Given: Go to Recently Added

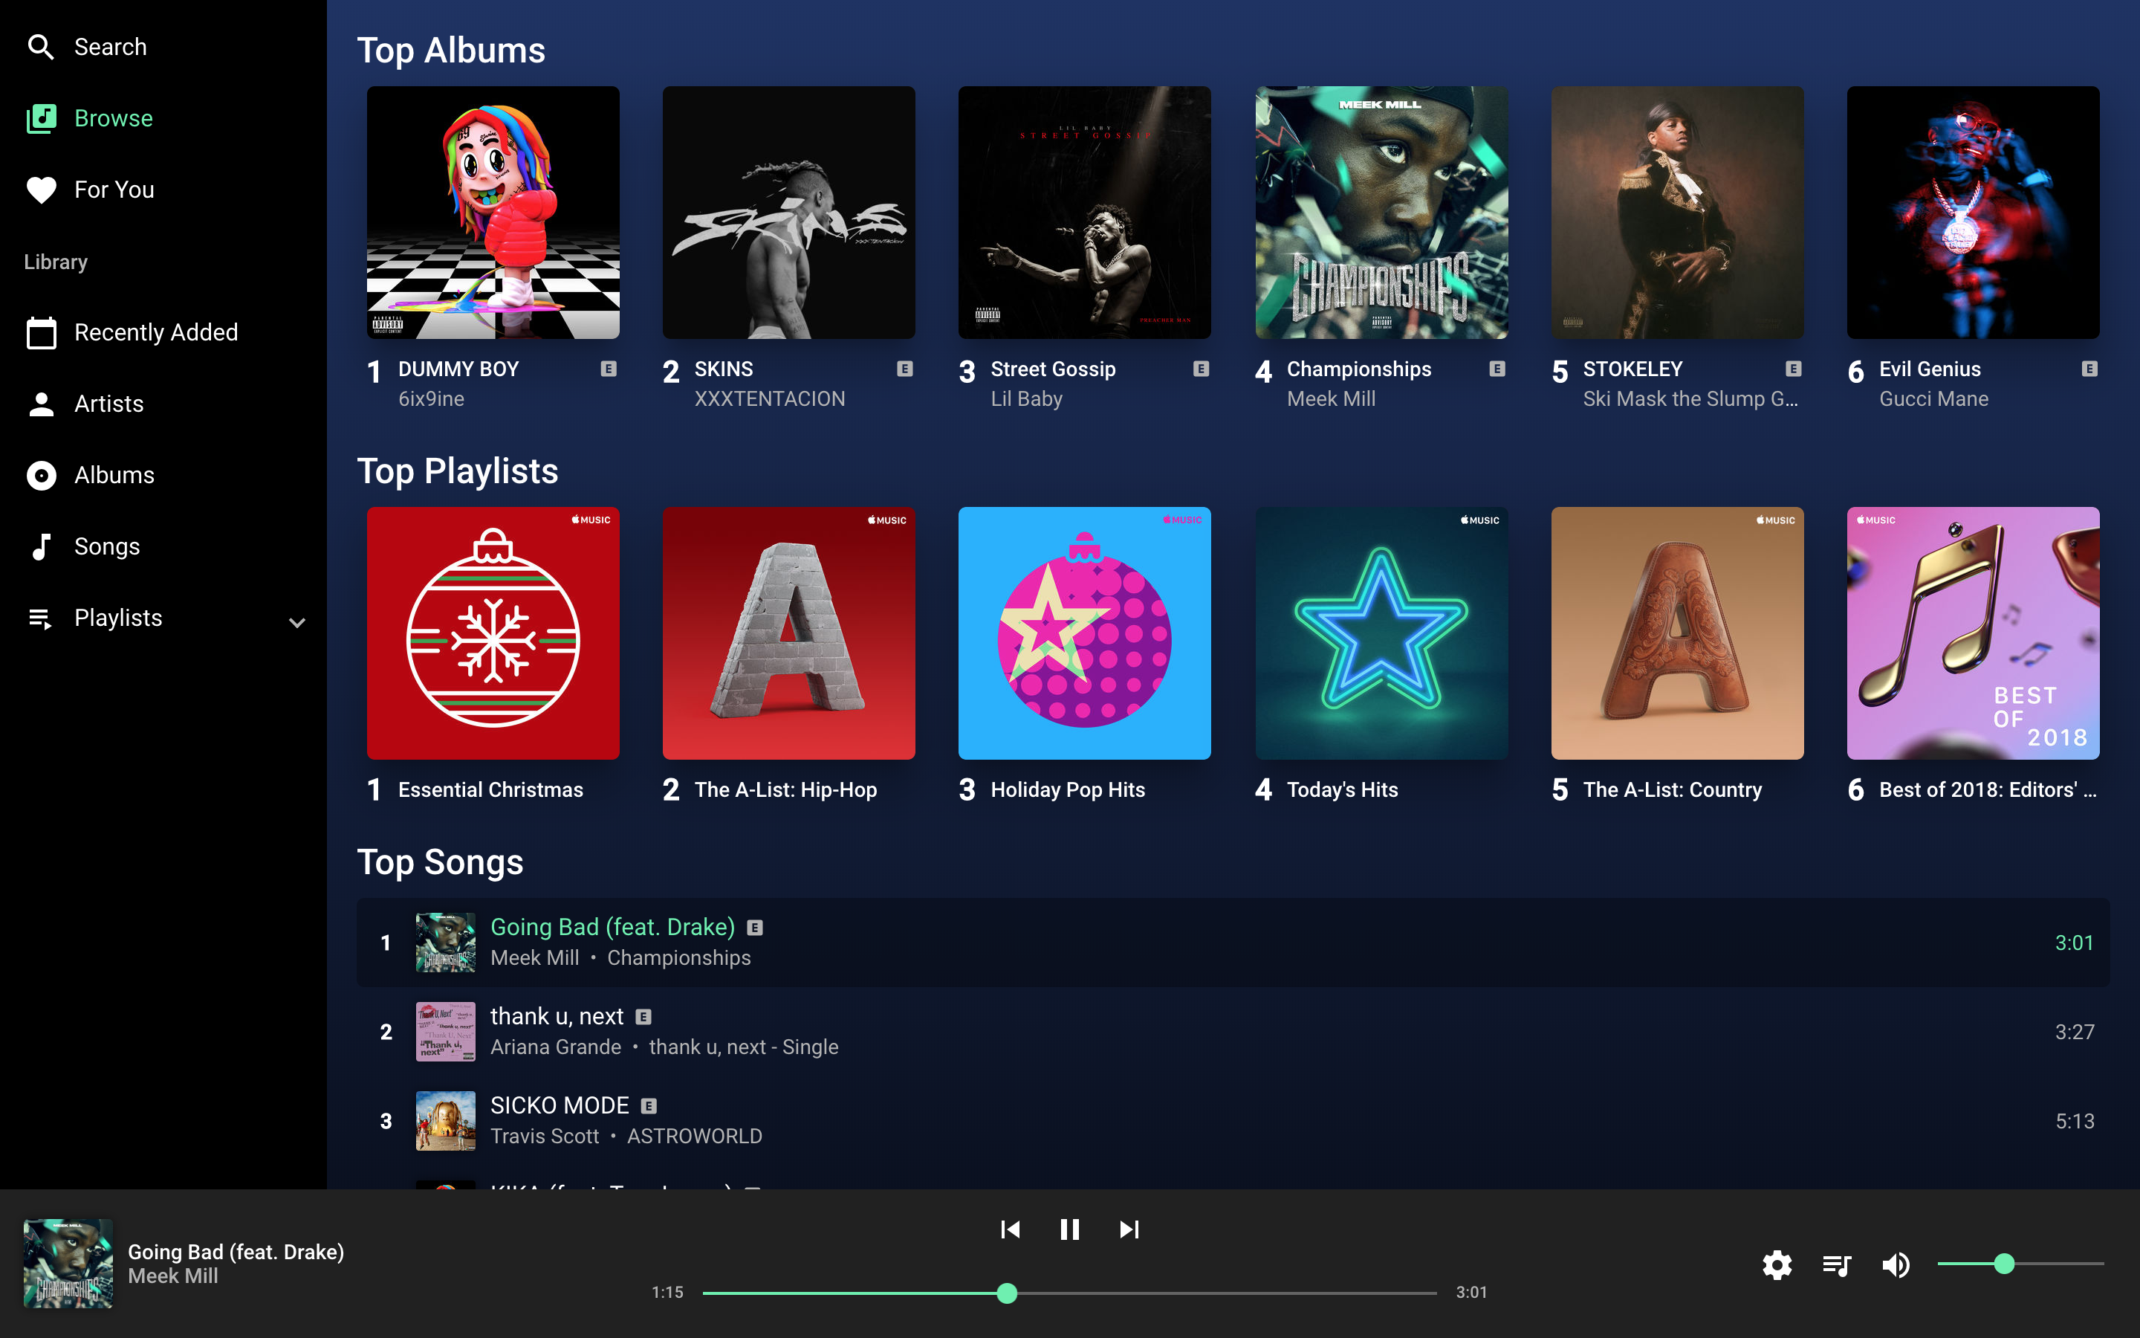Looking at the screenshot, I should click(x=155, y=333).
